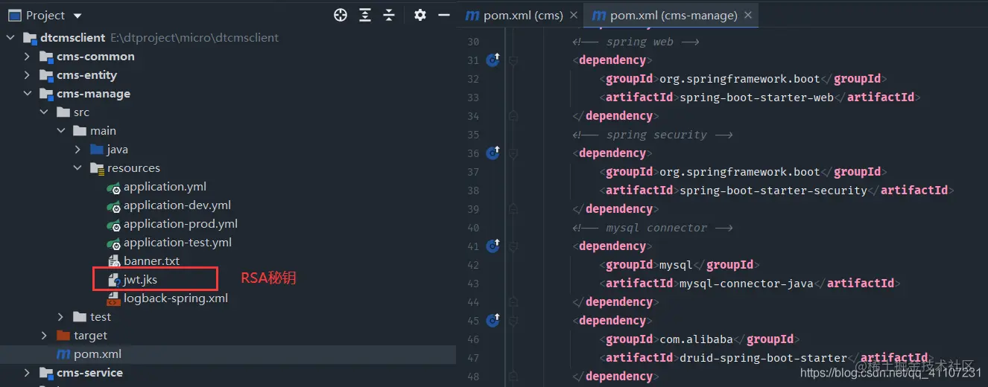The width and height of the screenshot is (988, 387).
Task: Click the Expand All icon in Project toolbar
Action: click(365, 15)
